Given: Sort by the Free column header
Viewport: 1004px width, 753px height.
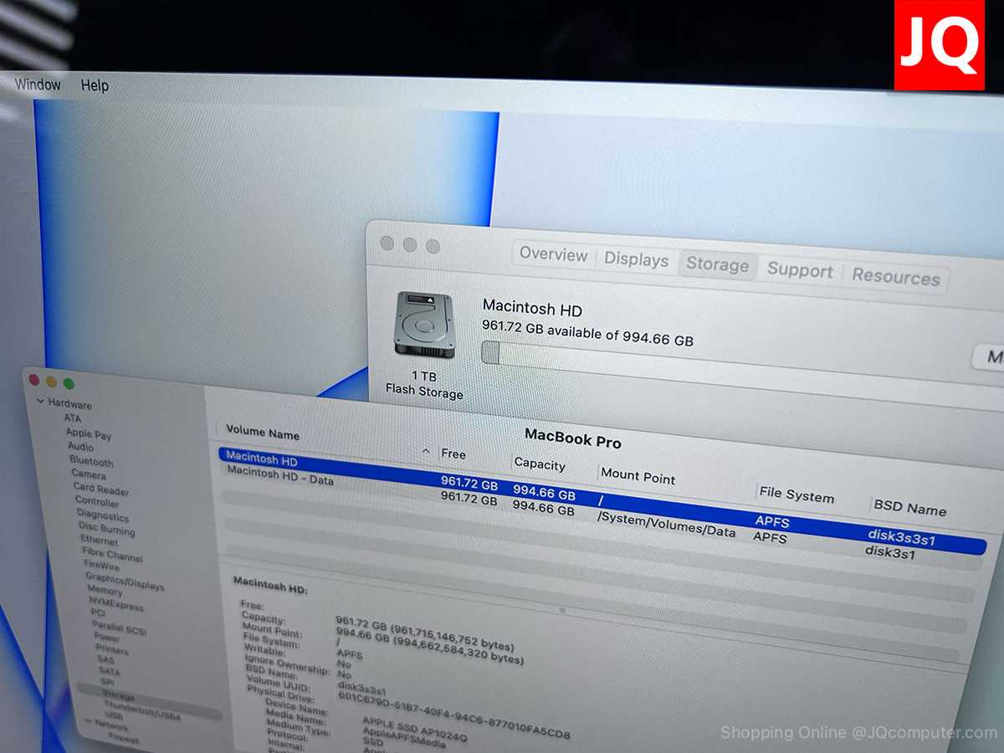Looking at the screenshot, I should pos(453,454).
